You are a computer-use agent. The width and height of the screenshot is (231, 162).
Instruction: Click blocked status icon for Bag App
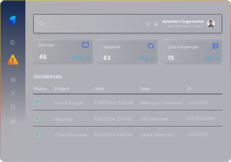37,118
